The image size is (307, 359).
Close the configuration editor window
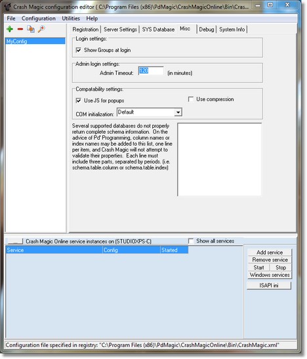(287, 5)
